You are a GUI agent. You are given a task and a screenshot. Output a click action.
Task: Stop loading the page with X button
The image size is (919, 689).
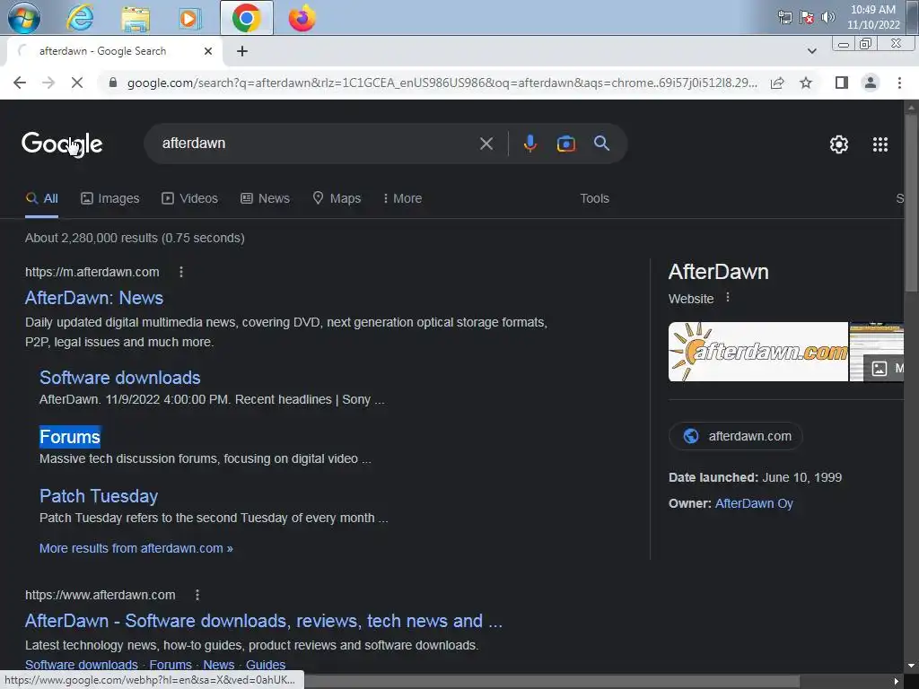[77, 83]
